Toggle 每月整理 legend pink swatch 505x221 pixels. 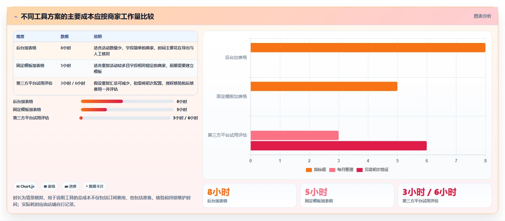[332, 170]
